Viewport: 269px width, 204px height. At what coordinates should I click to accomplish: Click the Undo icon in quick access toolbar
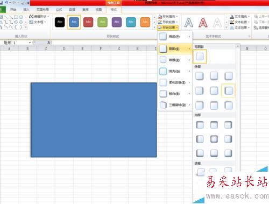pyautogui.click(x=6, y=3)
